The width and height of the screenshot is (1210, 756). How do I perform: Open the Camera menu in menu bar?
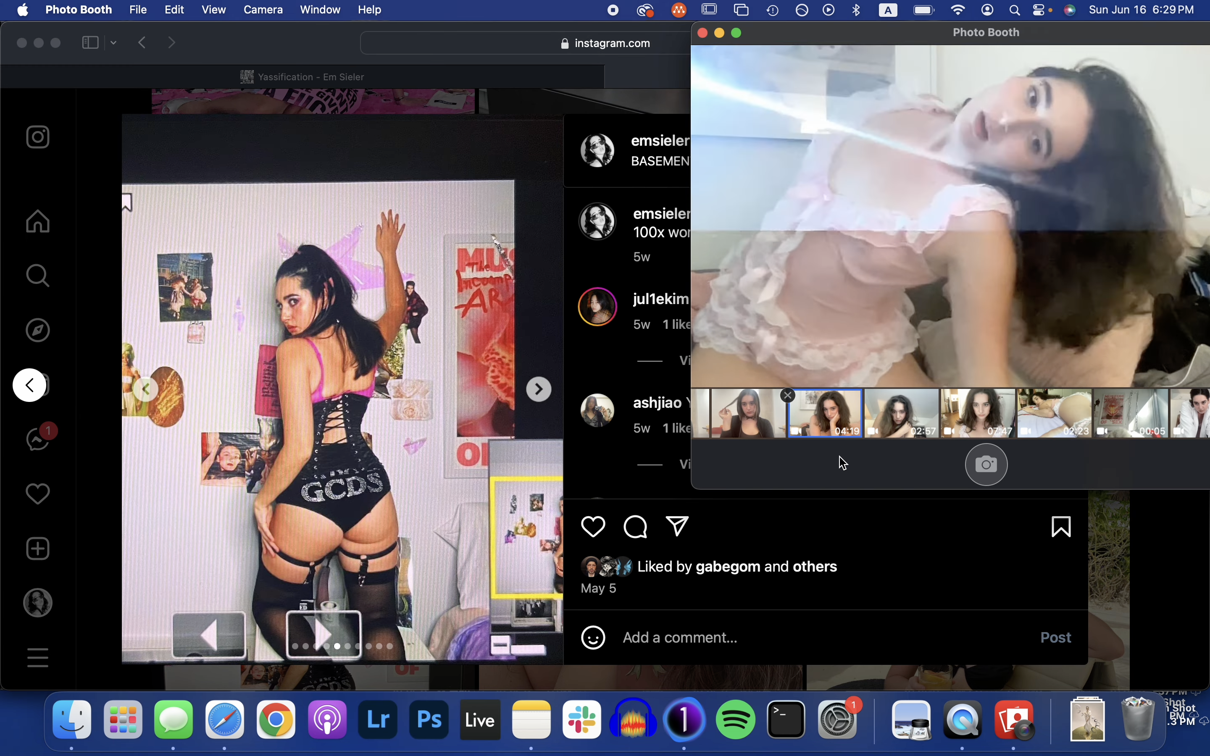[263, 10]
